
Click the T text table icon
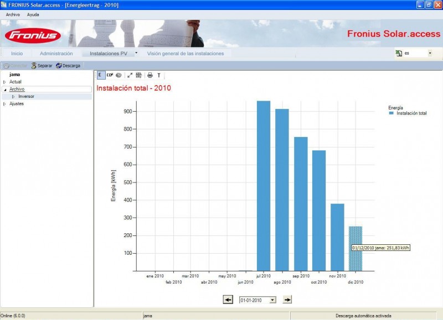click(x=159, y=75)
